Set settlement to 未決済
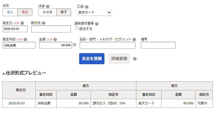This screenshot has width=216, height=116. coord(47,12)
